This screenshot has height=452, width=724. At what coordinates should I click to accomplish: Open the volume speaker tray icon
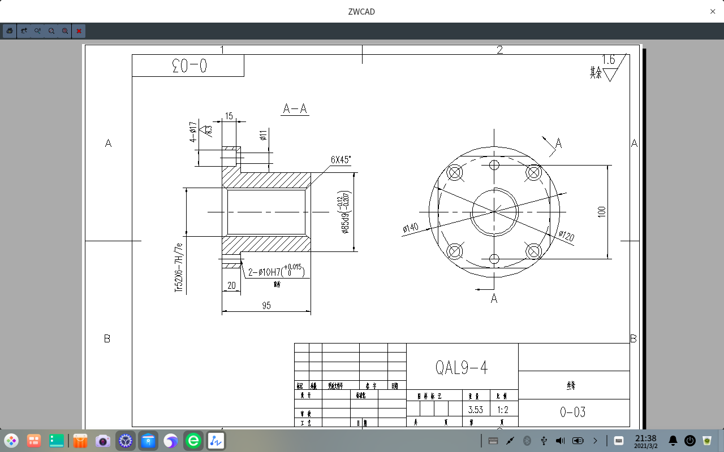pyautogui.click(x=561, y=441)
